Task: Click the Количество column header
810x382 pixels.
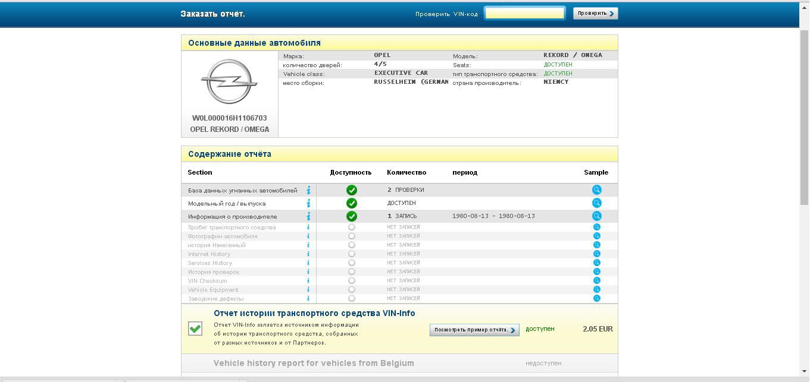Action: click(x=406, y=172)
